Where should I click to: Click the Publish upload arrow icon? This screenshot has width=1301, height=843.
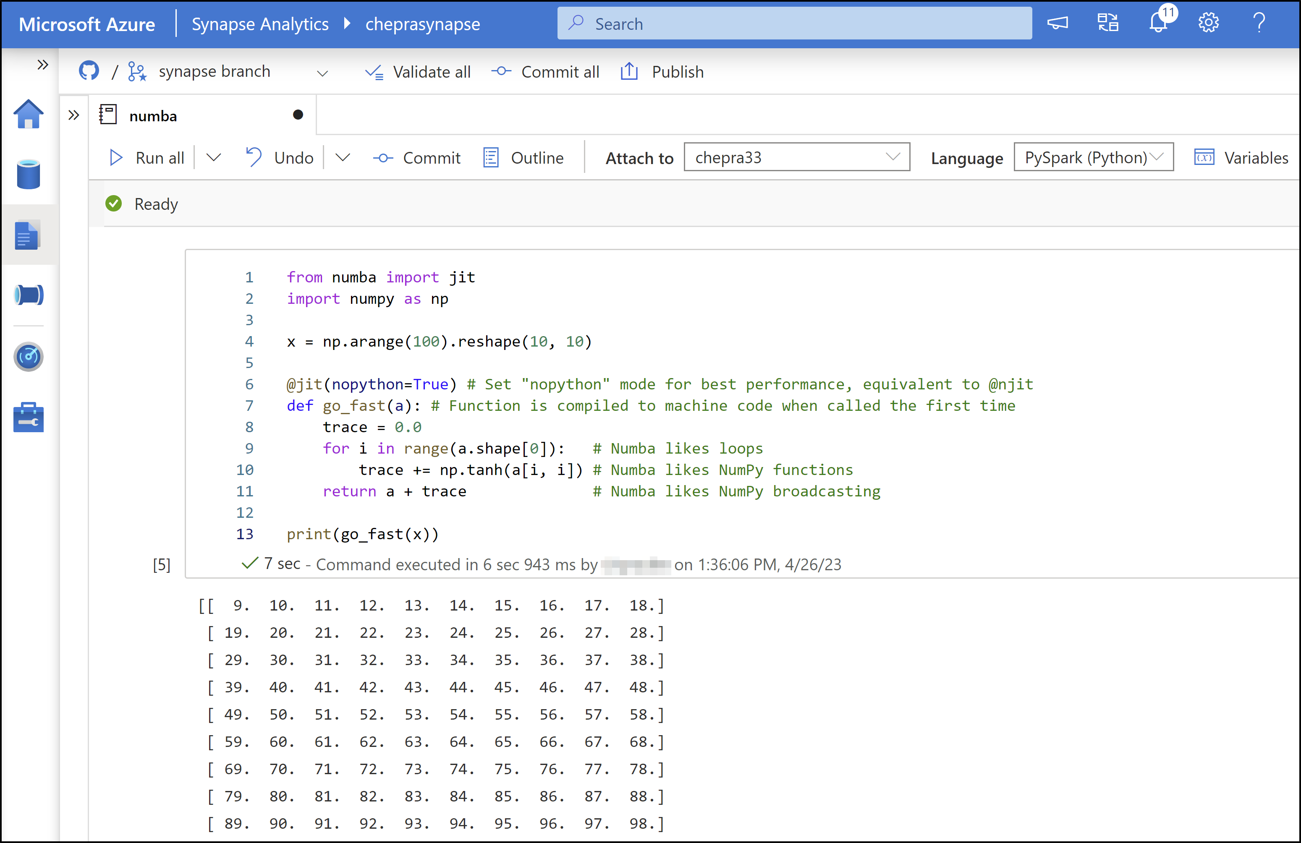(x=629, y=71)
